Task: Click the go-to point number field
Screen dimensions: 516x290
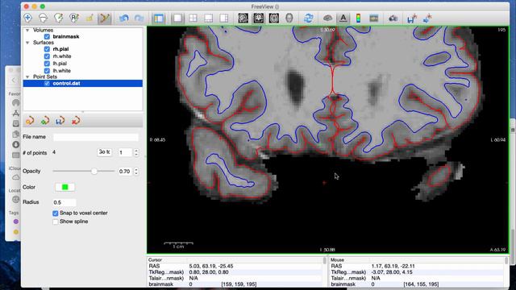Action: coord(126,152)
